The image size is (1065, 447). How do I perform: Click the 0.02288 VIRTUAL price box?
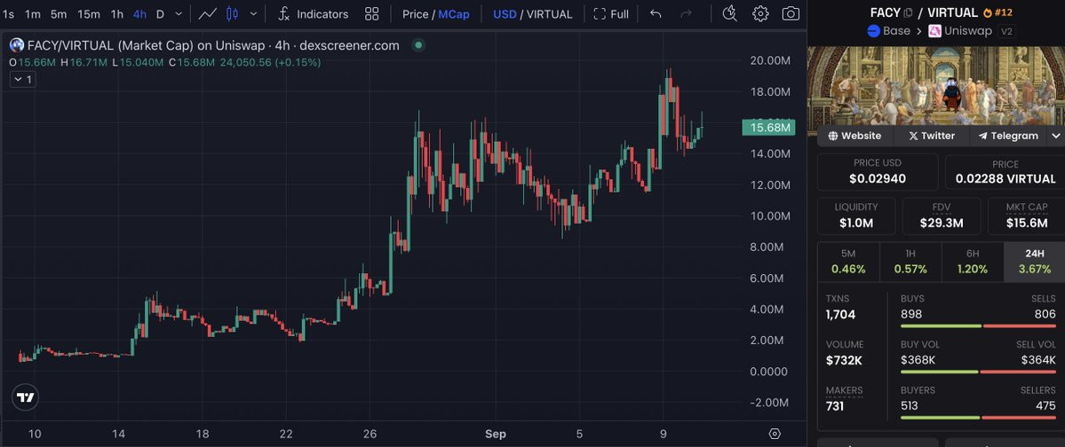(1005, 171)
